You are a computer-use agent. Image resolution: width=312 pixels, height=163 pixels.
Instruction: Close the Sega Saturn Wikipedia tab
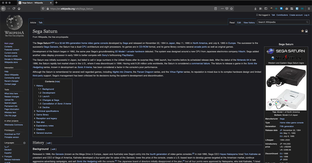[51, 3]
